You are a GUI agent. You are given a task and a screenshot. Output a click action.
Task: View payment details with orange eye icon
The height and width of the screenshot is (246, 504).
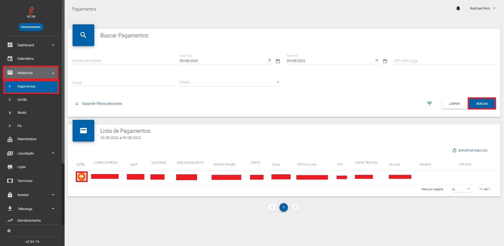(82, 176)
